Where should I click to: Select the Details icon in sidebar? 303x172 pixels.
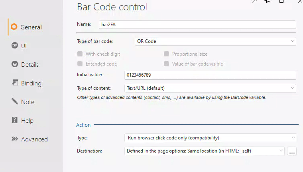[x=14, y=64]
